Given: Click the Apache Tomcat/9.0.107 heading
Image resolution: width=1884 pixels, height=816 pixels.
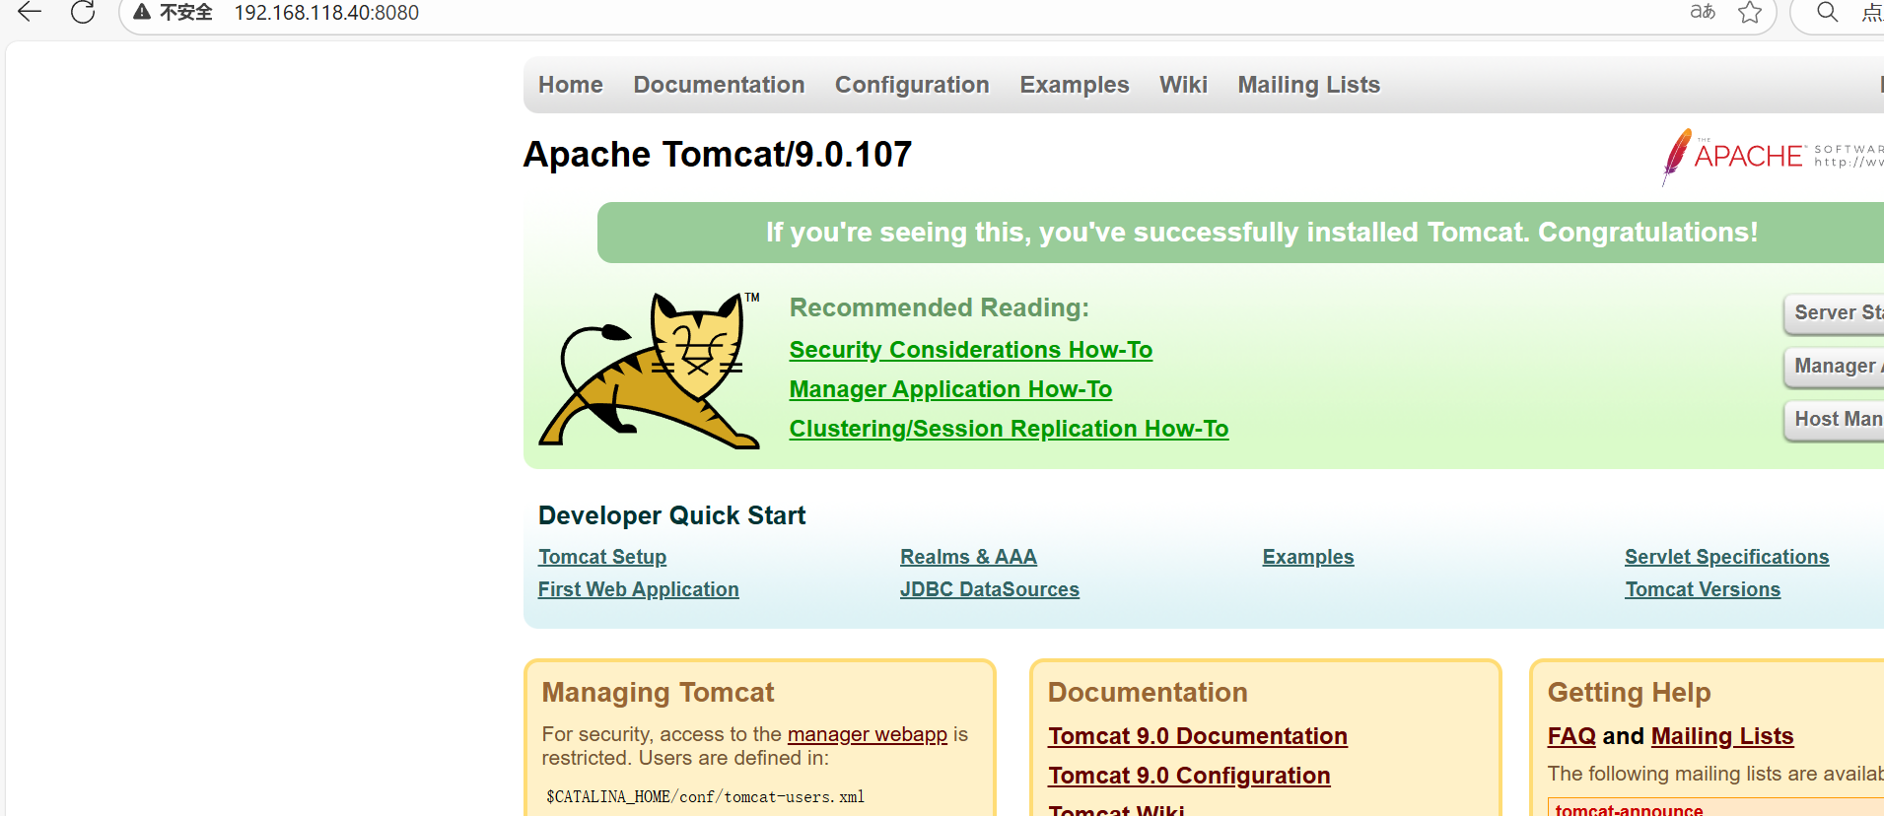Looking at the screenshot, I should click(x=718, y=155).
